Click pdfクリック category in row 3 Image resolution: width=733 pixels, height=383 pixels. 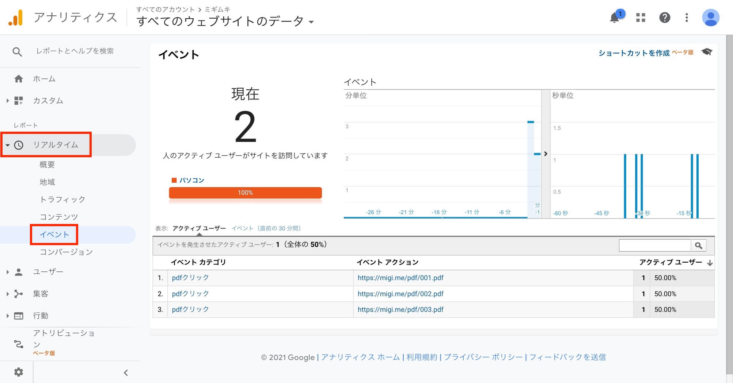coord(190,309)
